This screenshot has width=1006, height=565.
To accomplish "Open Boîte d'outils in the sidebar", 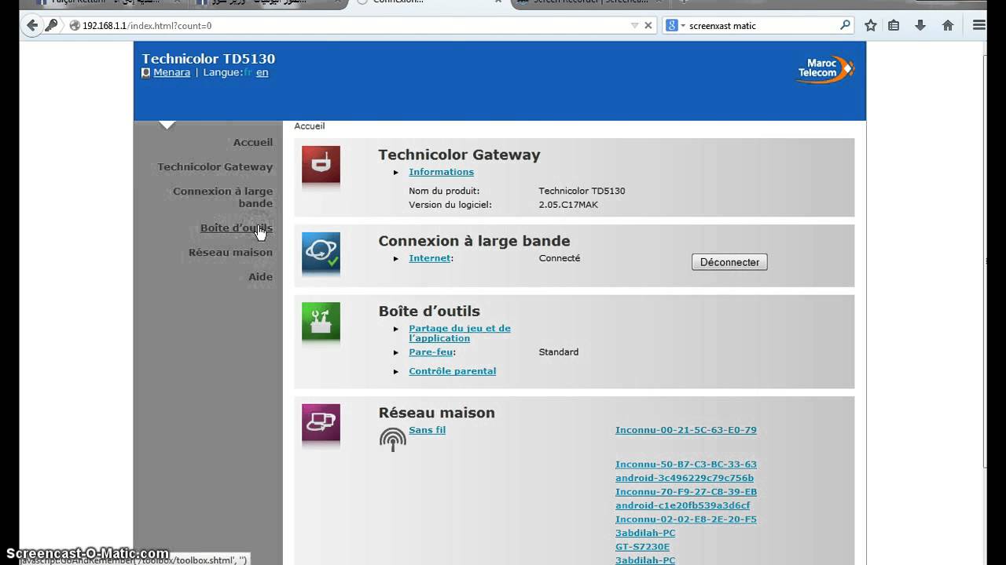I will tap(237, 228).
